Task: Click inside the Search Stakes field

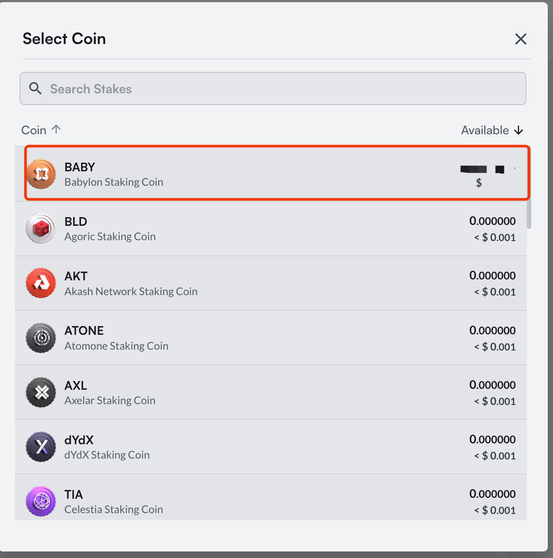Action: tap(273, 88)
